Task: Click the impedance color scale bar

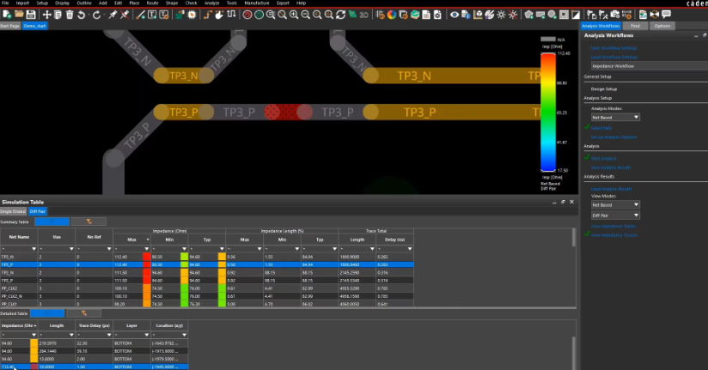Action: coord(547,113)
